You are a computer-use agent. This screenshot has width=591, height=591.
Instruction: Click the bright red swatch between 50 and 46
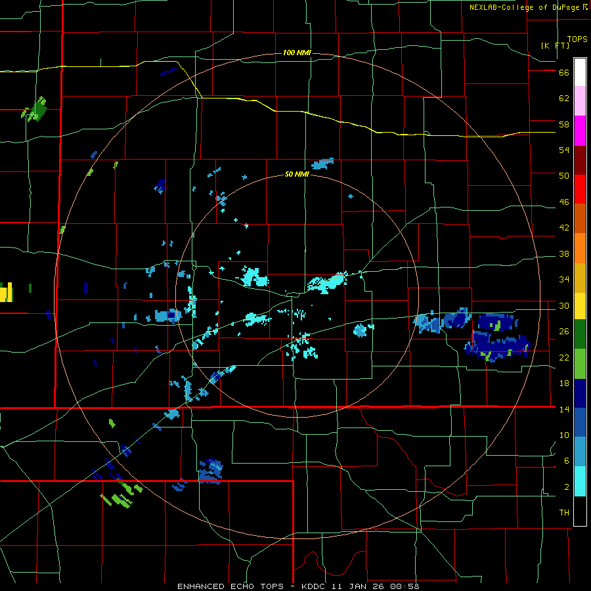(580, 189)
